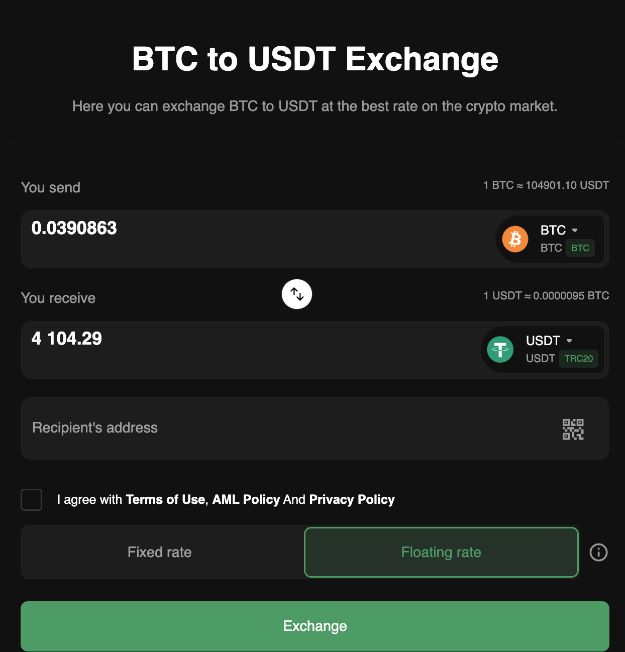Open the AML Policy link

click(246, 500)
